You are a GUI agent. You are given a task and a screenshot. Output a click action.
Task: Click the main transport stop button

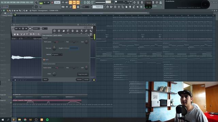point(48,2)
